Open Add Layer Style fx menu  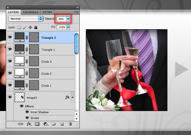(x=29, y=124)
